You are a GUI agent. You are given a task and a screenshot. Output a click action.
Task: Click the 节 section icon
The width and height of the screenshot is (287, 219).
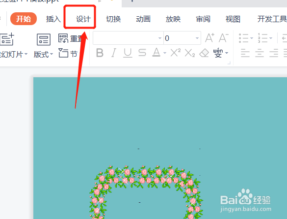(63, 53)
